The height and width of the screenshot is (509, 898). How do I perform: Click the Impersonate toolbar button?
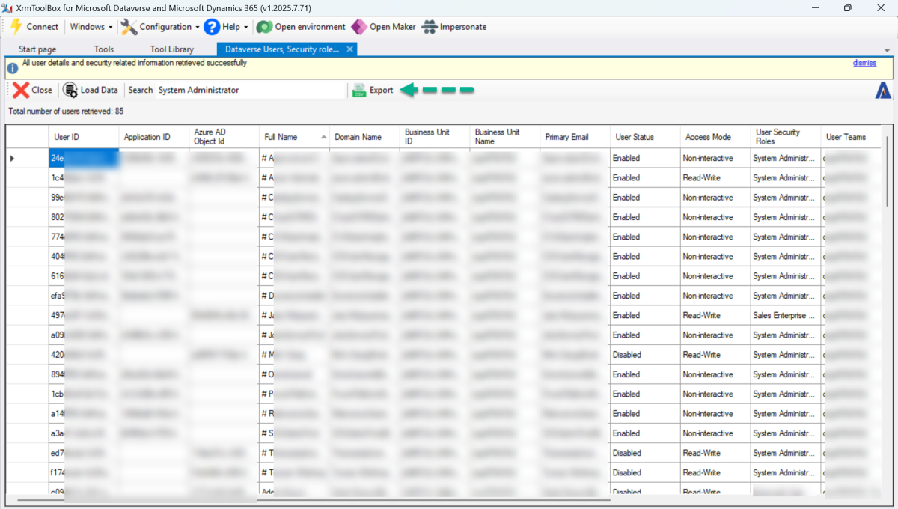[x=454, y=27]
